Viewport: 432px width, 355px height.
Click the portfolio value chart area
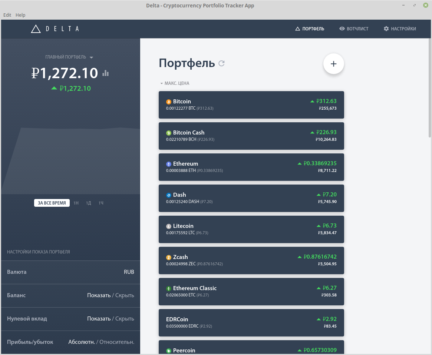[x=70, y=160]
